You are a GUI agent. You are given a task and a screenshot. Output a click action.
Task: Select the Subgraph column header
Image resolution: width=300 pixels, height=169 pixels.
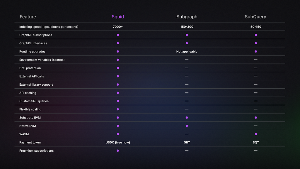click(187, 17)
